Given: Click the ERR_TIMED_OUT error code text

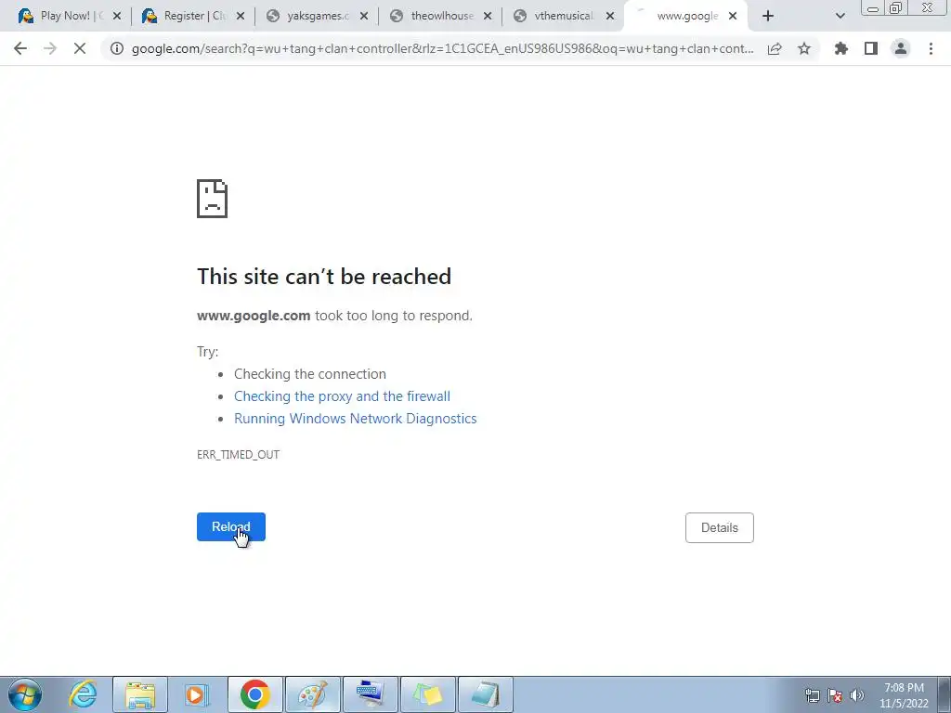Looking at the screenshot, I should click(239, 455).
